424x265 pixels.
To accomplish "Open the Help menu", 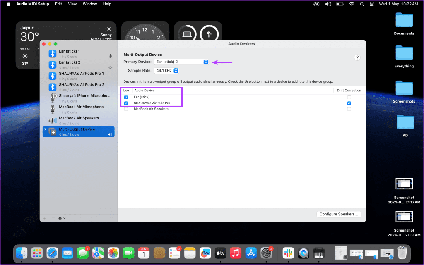I will click(x=107, y=4).
